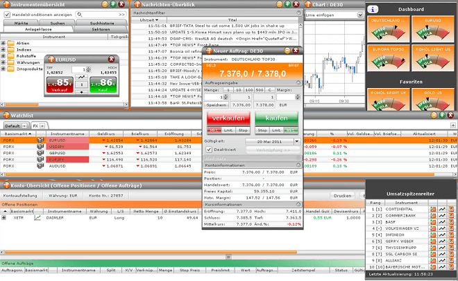Switch to the Sektoren tab

pyautogui.click(x=100, y=29)
